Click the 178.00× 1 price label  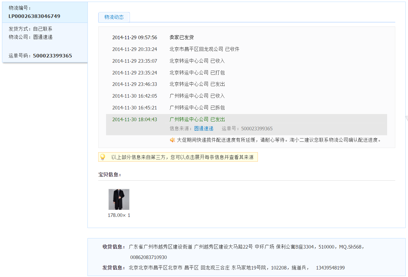point(119,215)
